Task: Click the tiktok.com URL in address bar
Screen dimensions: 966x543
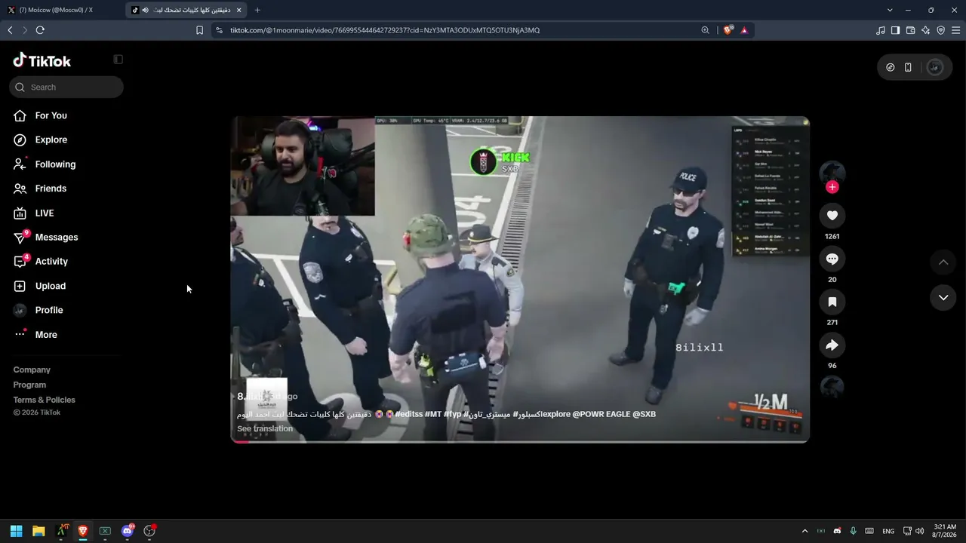Action: tap(385, 30)
